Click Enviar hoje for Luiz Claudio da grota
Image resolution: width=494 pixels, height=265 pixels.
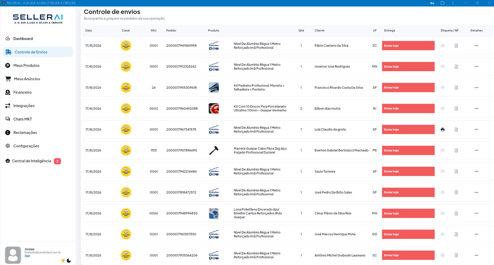click(408, 130)
